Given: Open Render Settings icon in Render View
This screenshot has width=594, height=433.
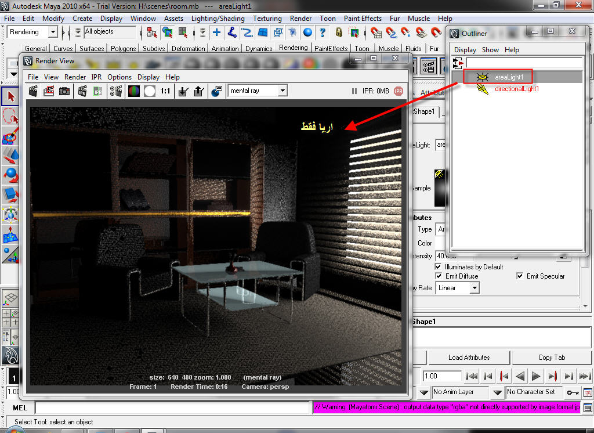Looking at the screenshot, I should pos(116,91).
